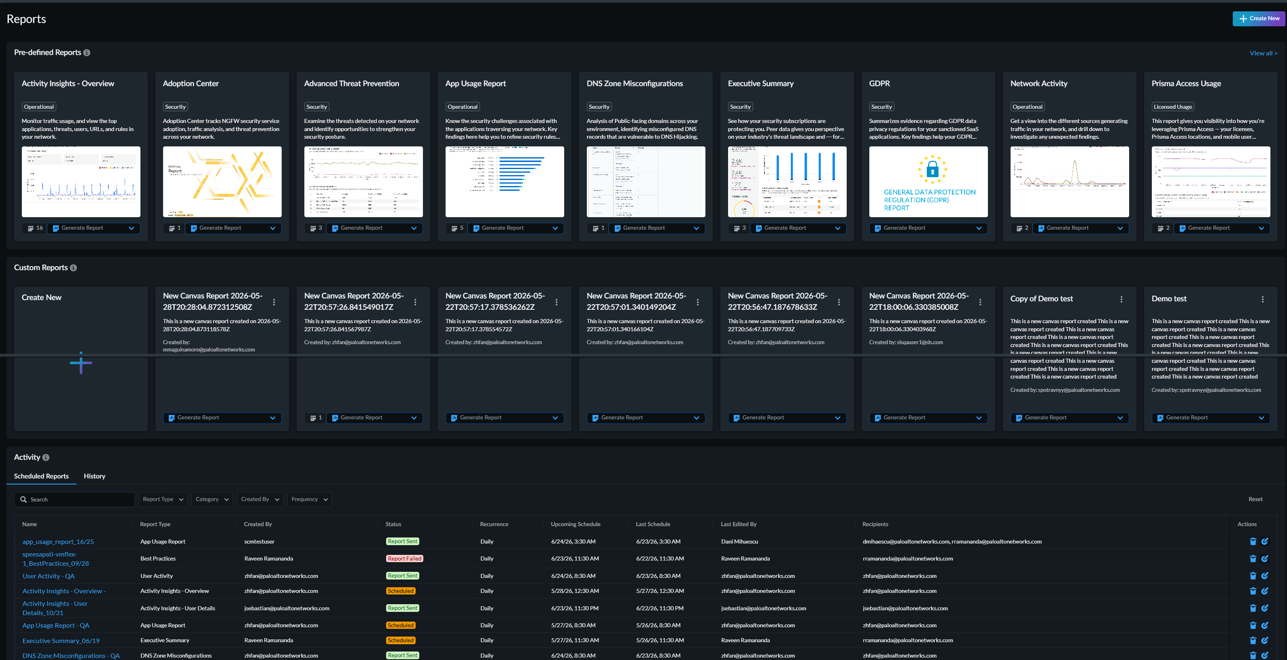Viewport: 1287px width, 660px height.
Task: Click the Activity section info icon
Action: click(46, 457)
